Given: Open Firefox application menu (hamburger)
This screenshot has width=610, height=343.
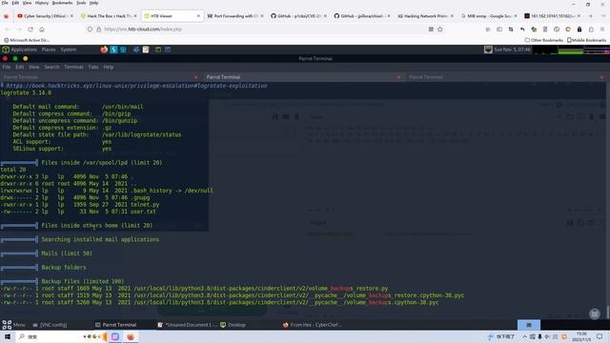Looking at the screenshot, I should pyautogui.click(x=602, y=30).
